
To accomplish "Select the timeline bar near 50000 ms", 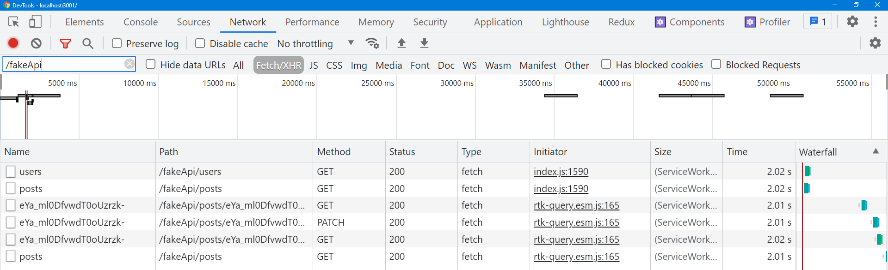I will [x=787, y=96].
